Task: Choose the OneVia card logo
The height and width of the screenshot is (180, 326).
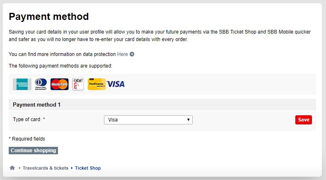Action: click(x=78, y=84)
